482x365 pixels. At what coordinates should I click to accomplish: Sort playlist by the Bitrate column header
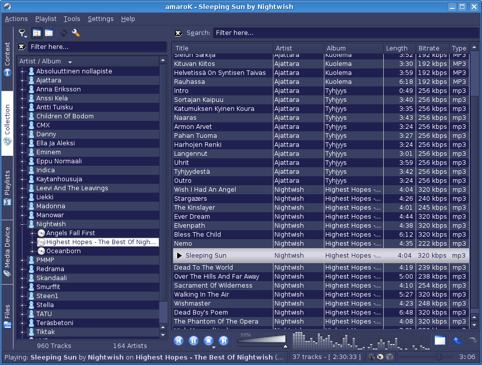tap(433, 48)
